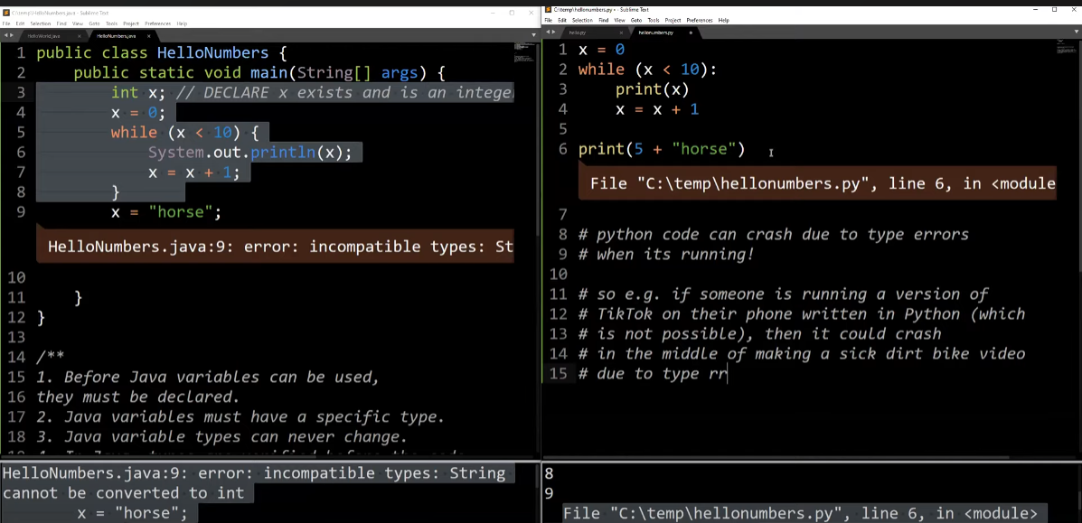Open Selection menu in the Python window
Screen dimensions: 1082x523
[x=582, y=20]
